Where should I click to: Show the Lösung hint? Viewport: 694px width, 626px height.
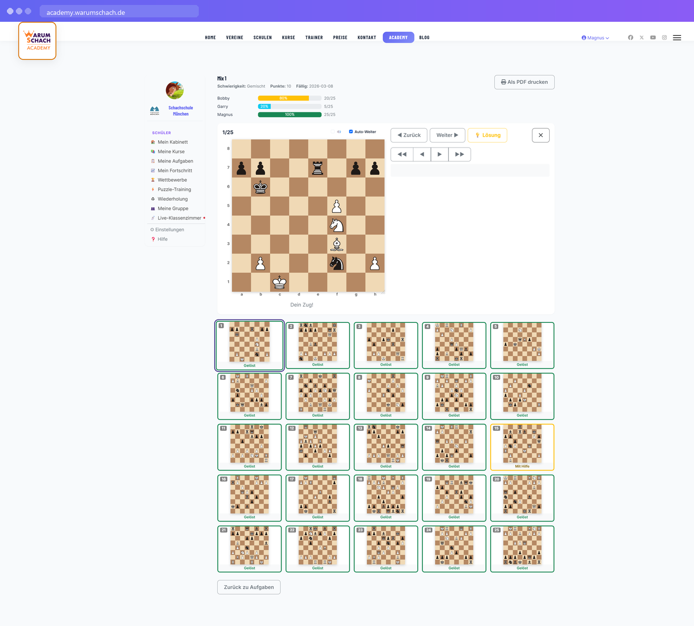488,135
